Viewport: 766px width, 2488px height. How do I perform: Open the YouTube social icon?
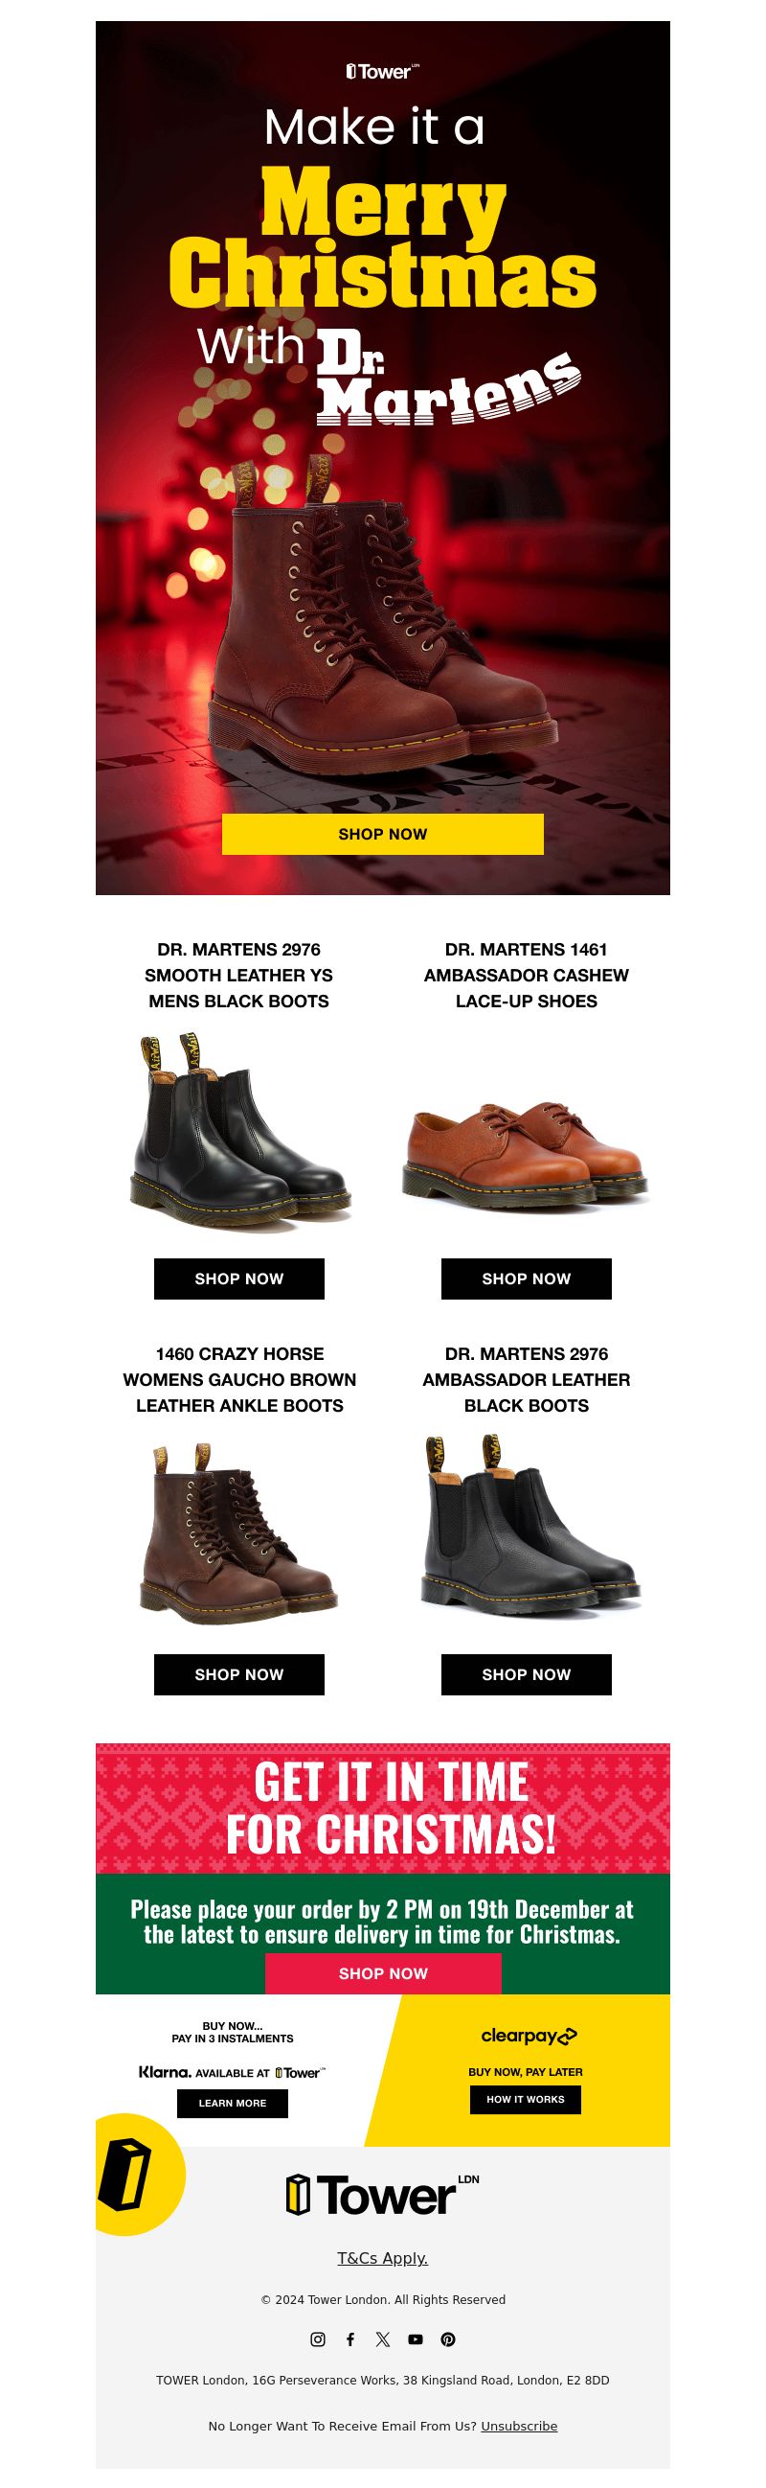coord(415,2338)
